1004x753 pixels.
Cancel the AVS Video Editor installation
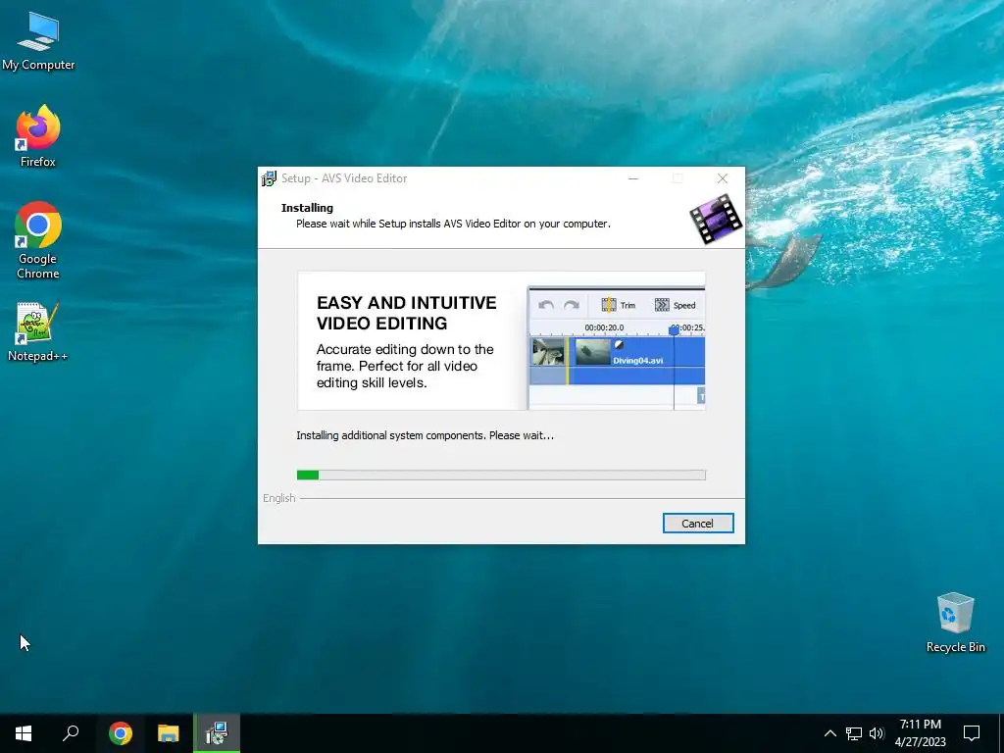click(698, 524)
